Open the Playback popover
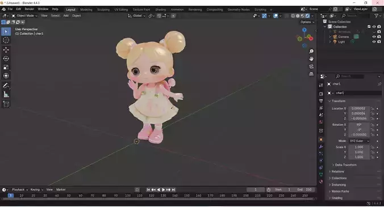 point(20,189)
